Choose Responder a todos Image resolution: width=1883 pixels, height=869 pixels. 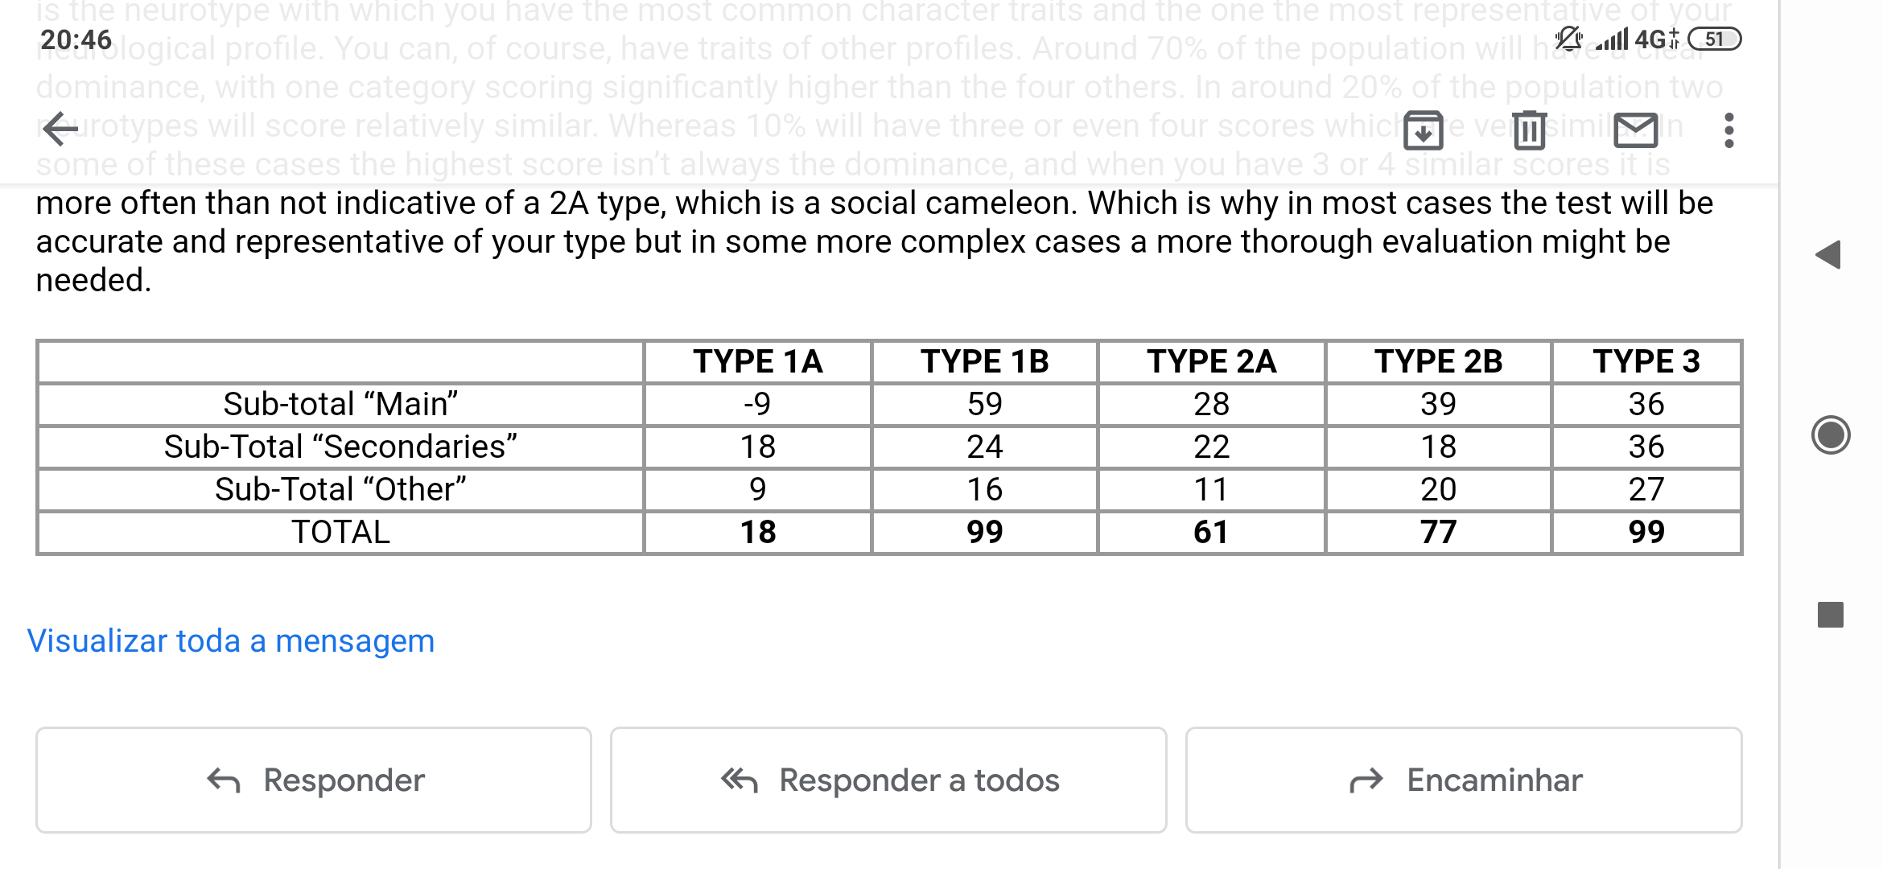click(888, 780)
